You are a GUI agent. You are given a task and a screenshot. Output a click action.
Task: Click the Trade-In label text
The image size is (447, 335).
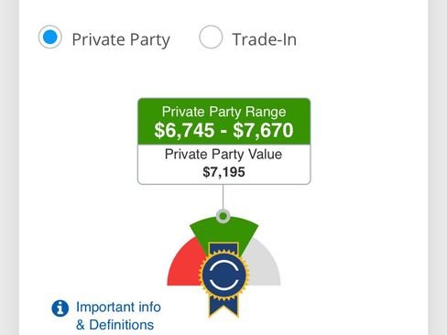click(265, 39)
